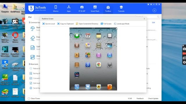This screenshot has width=186, height=104.
Task: Tap Photos sunflower in the iPad dock
Action: [x=99, y=87]
